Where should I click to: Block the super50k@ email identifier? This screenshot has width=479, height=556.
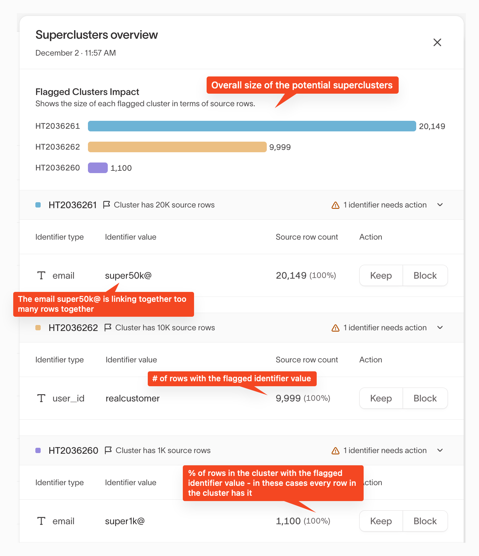[425, 275]
